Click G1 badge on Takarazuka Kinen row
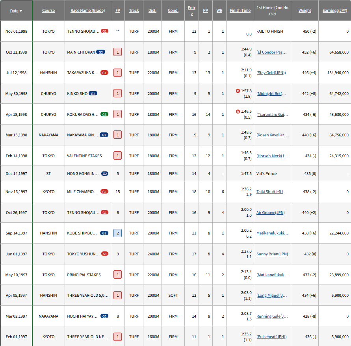 pos(104,73)
